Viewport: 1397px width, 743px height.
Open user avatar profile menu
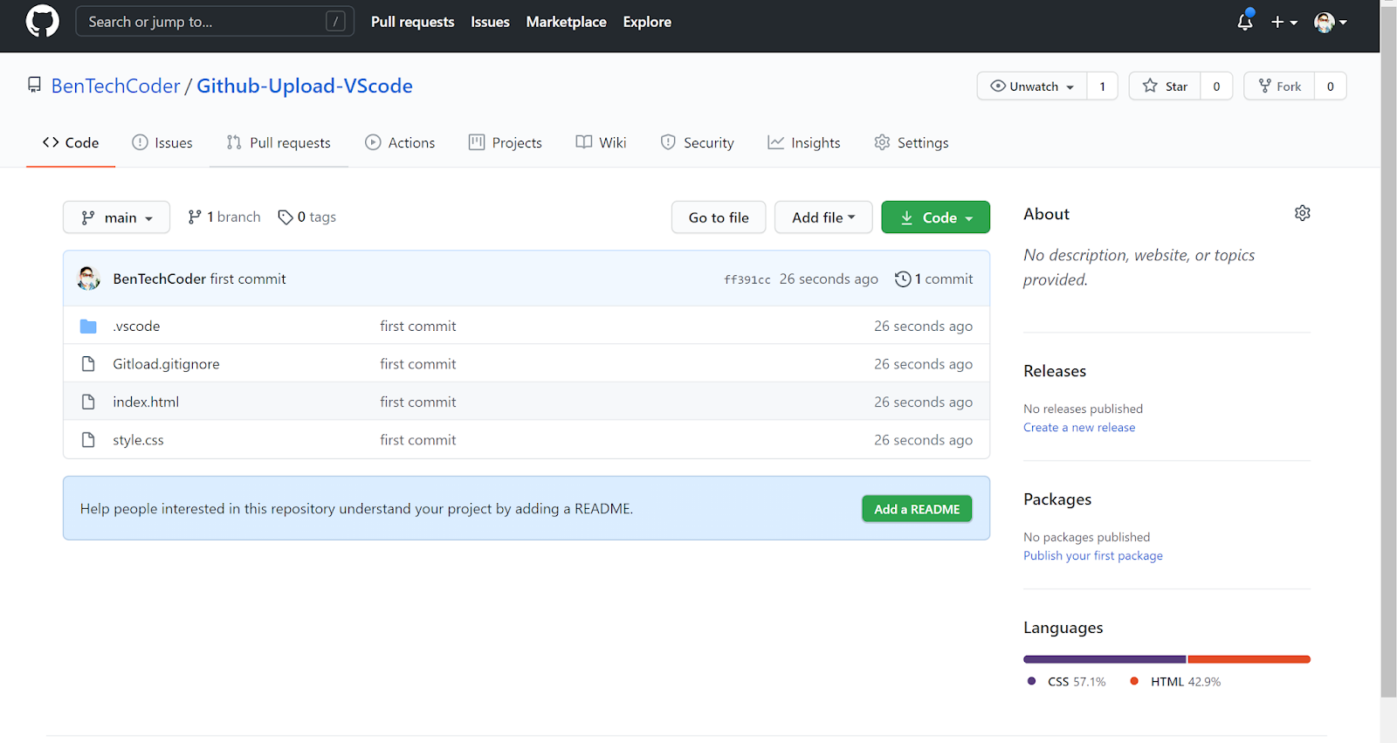(1330, 22)
